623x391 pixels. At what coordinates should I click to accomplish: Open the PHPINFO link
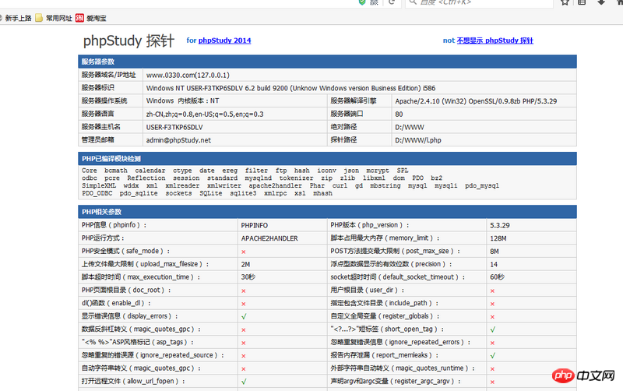255,225
